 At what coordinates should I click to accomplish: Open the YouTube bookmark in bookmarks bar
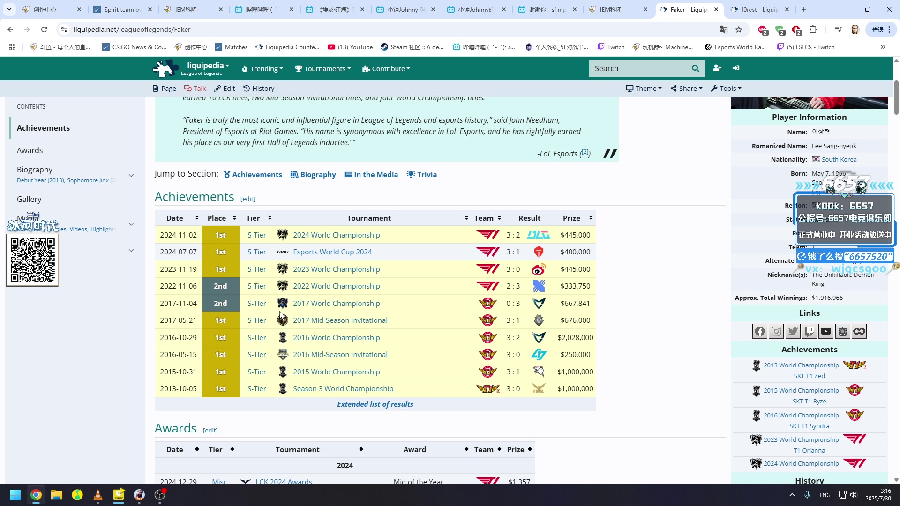coord(350,47)
